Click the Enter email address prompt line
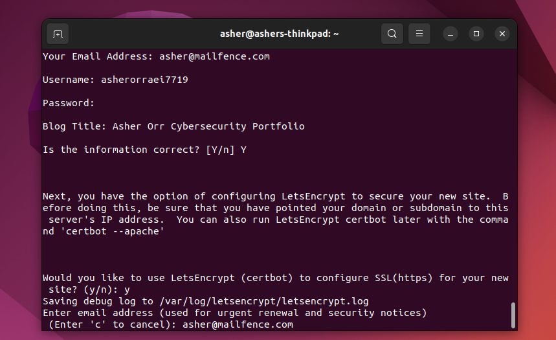 coord(235,313)
